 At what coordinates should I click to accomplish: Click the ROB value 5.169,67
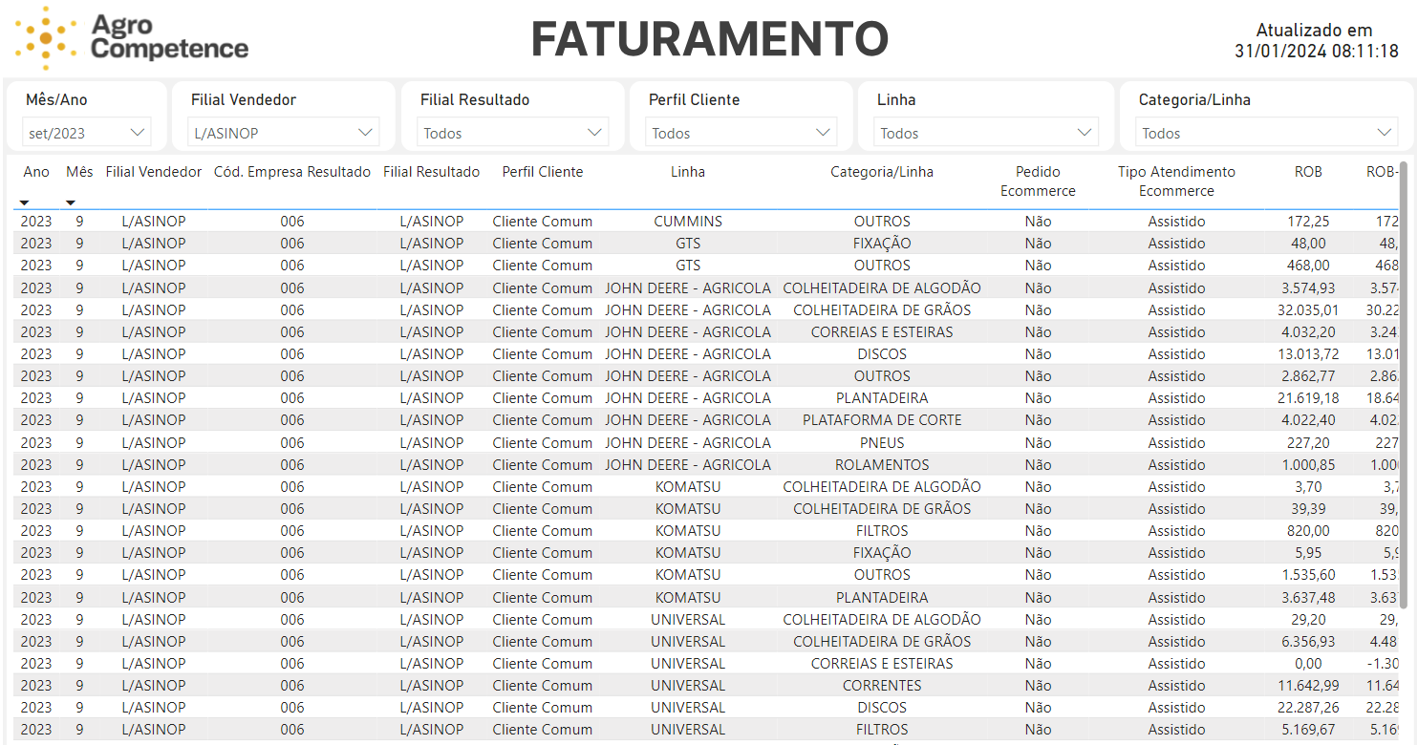pyautogui.click(x=1308, y=730)
